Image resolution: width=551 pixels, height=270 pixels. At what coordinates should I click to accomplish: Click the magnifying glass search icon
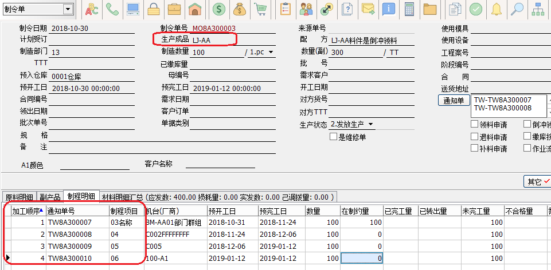click(x=517, y=9)
